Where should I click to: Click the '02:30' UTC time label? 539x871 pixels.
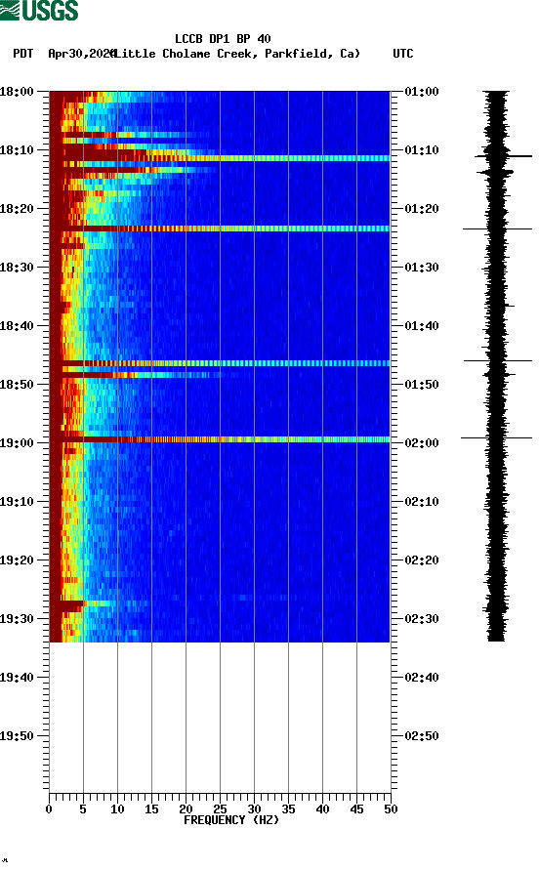pyautogui.click(x=422, y=619)
